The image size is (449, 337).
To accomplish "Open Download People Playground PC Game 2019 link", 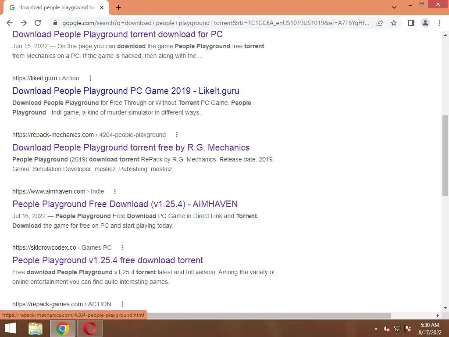I will pos(126,91).
